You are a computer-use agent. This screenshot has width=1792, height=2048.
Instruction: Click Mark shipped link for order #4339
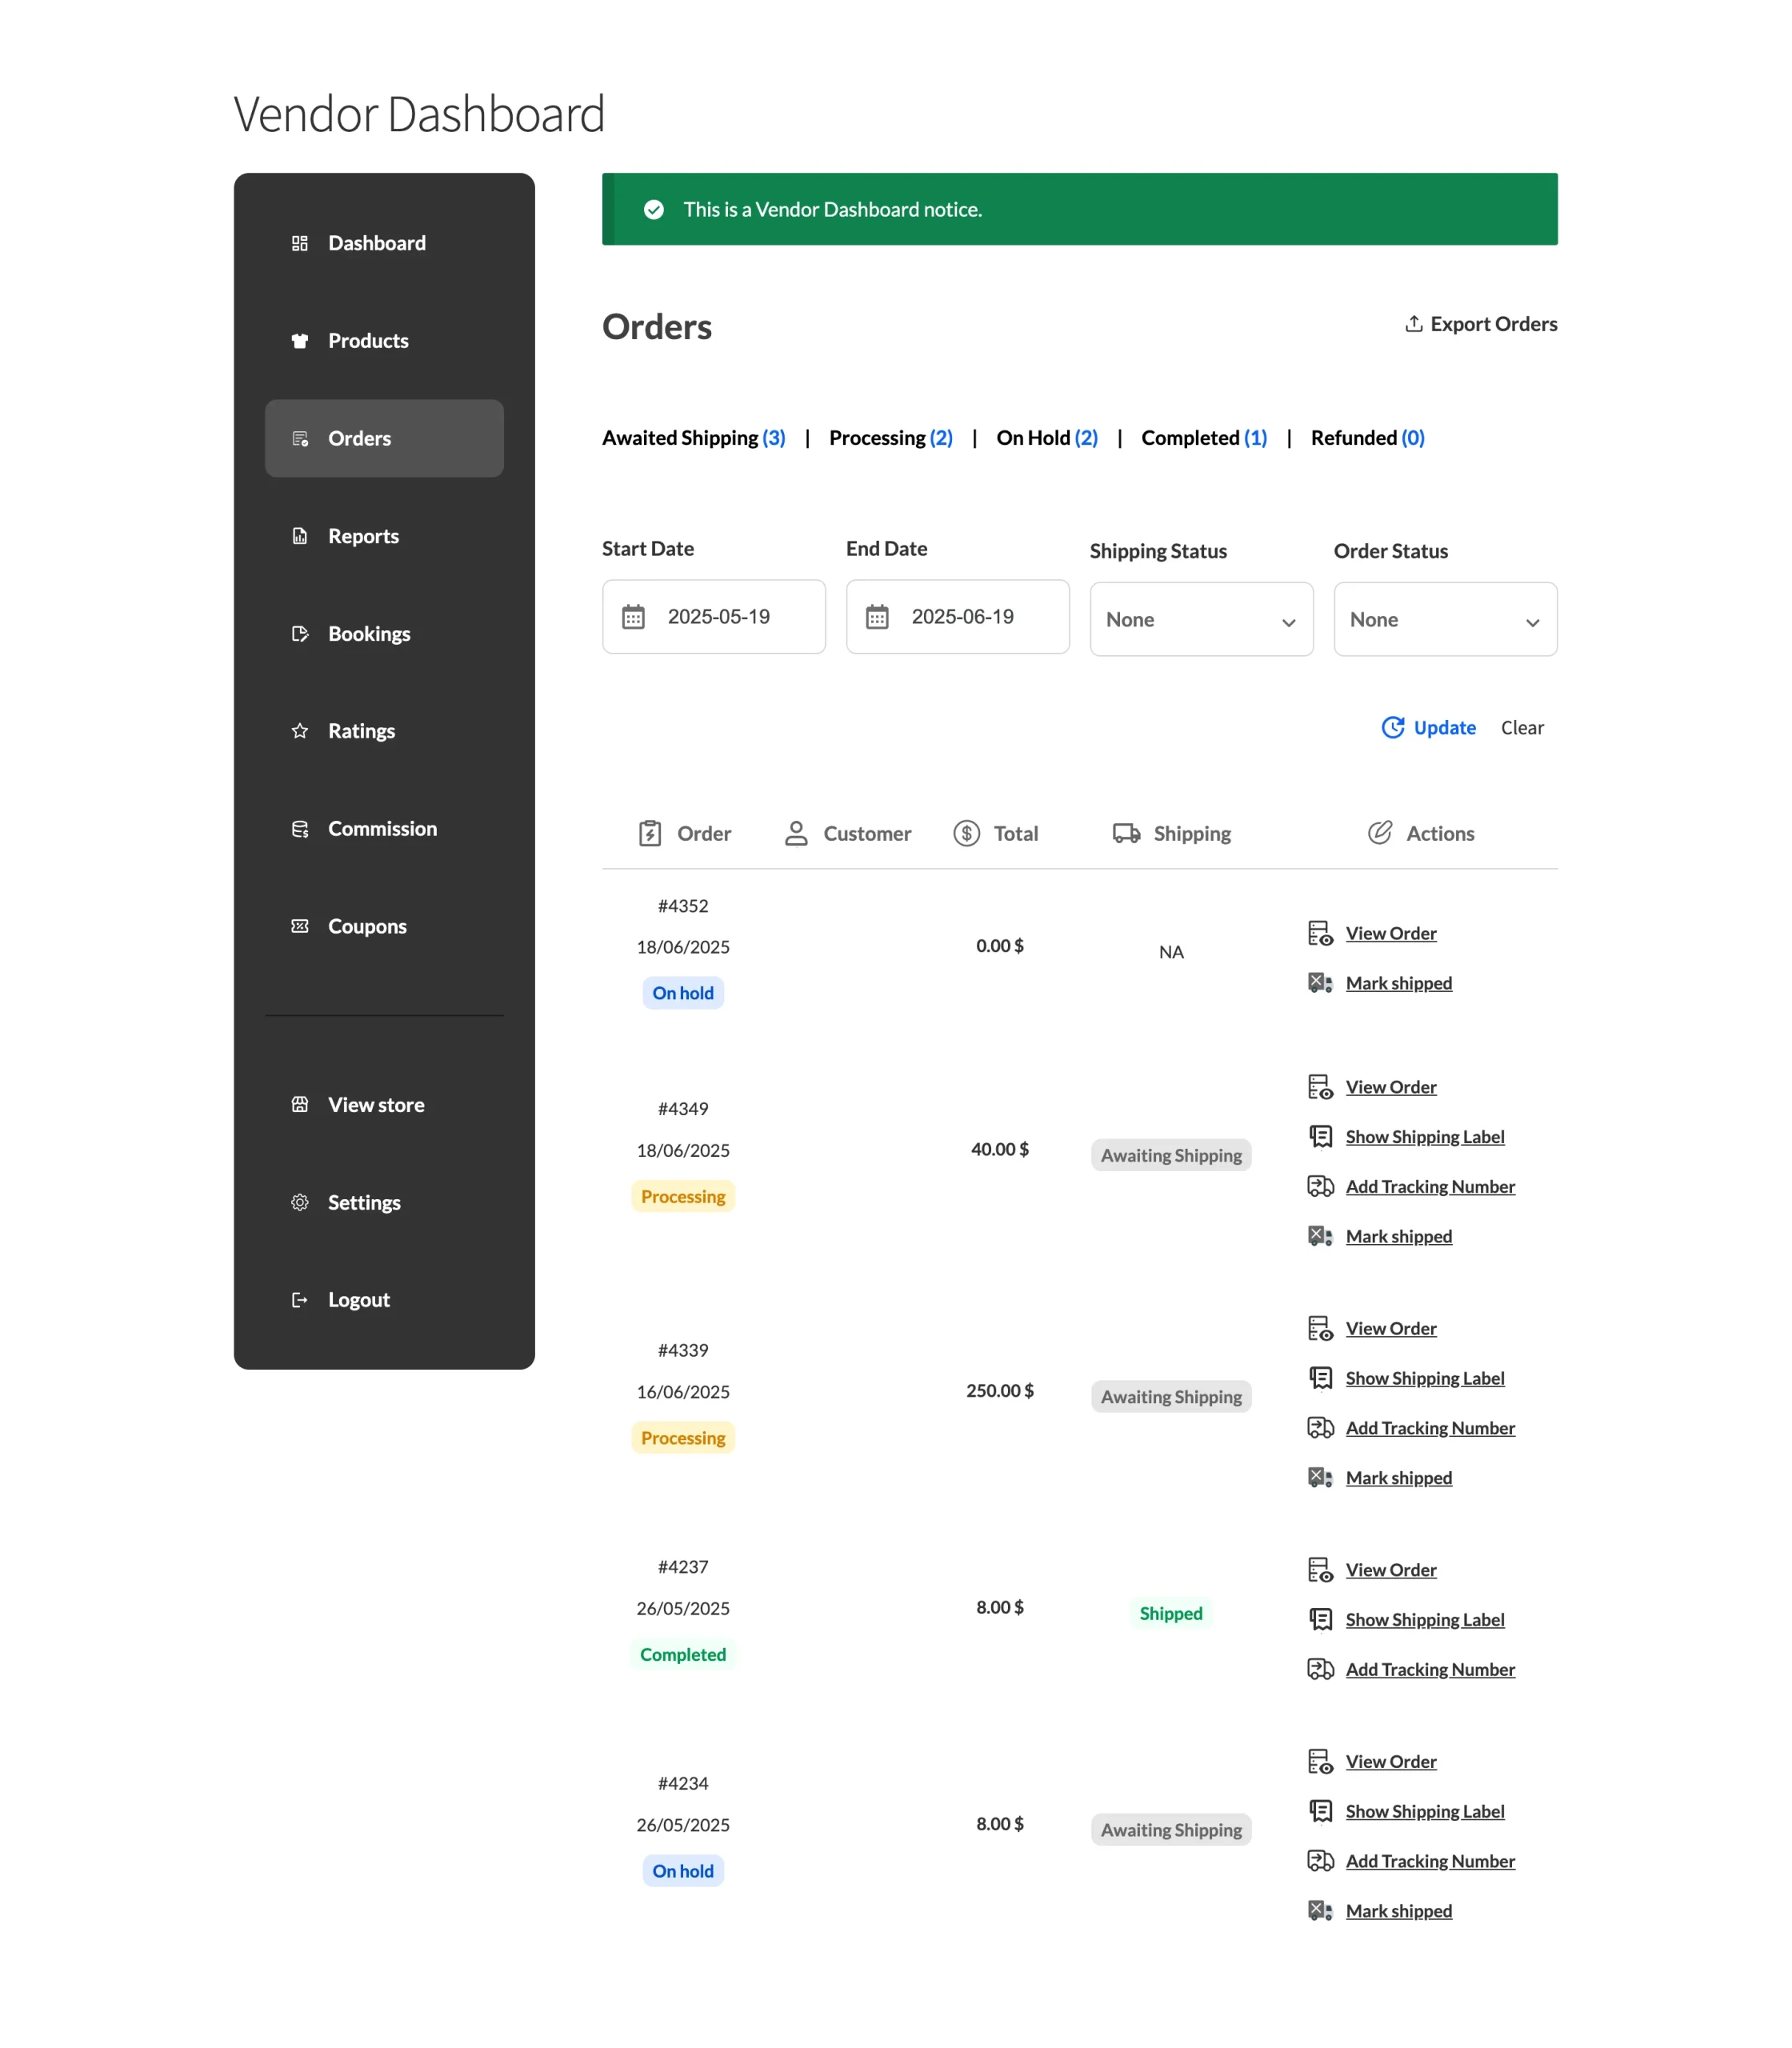(1398, 1478)
